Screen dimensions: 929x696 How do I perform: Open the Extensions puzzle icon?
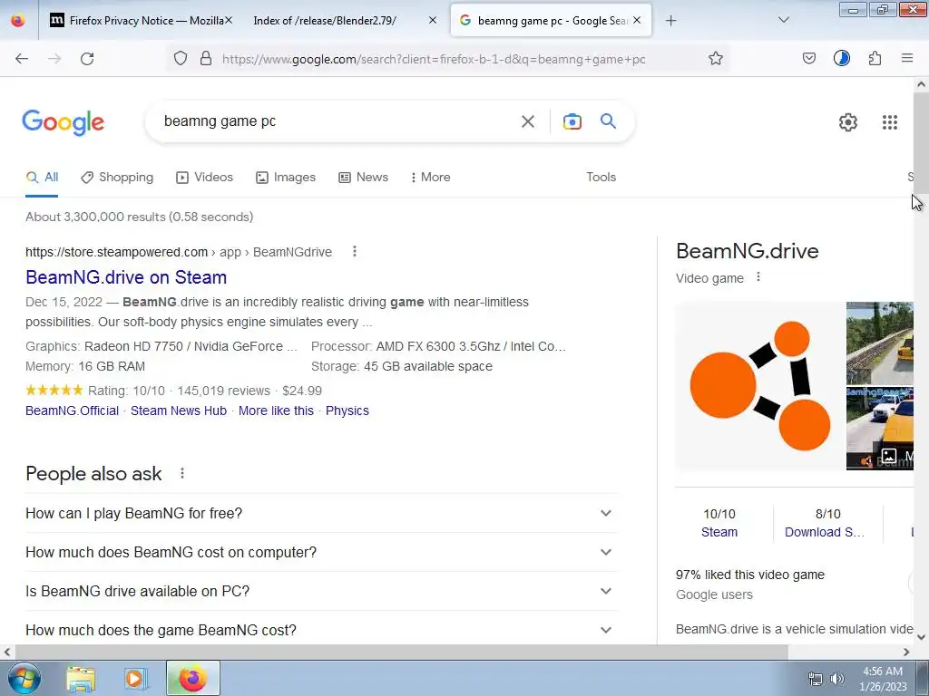875,59
